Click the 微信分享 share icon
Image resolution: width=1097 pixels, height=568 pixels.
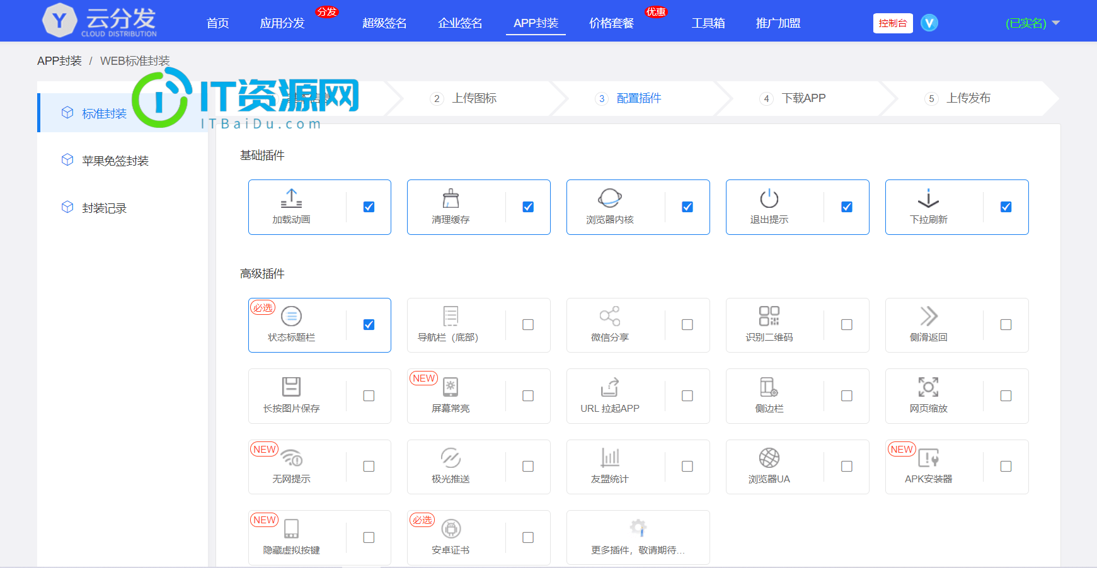pyautogui.click(x=610, y=316)
